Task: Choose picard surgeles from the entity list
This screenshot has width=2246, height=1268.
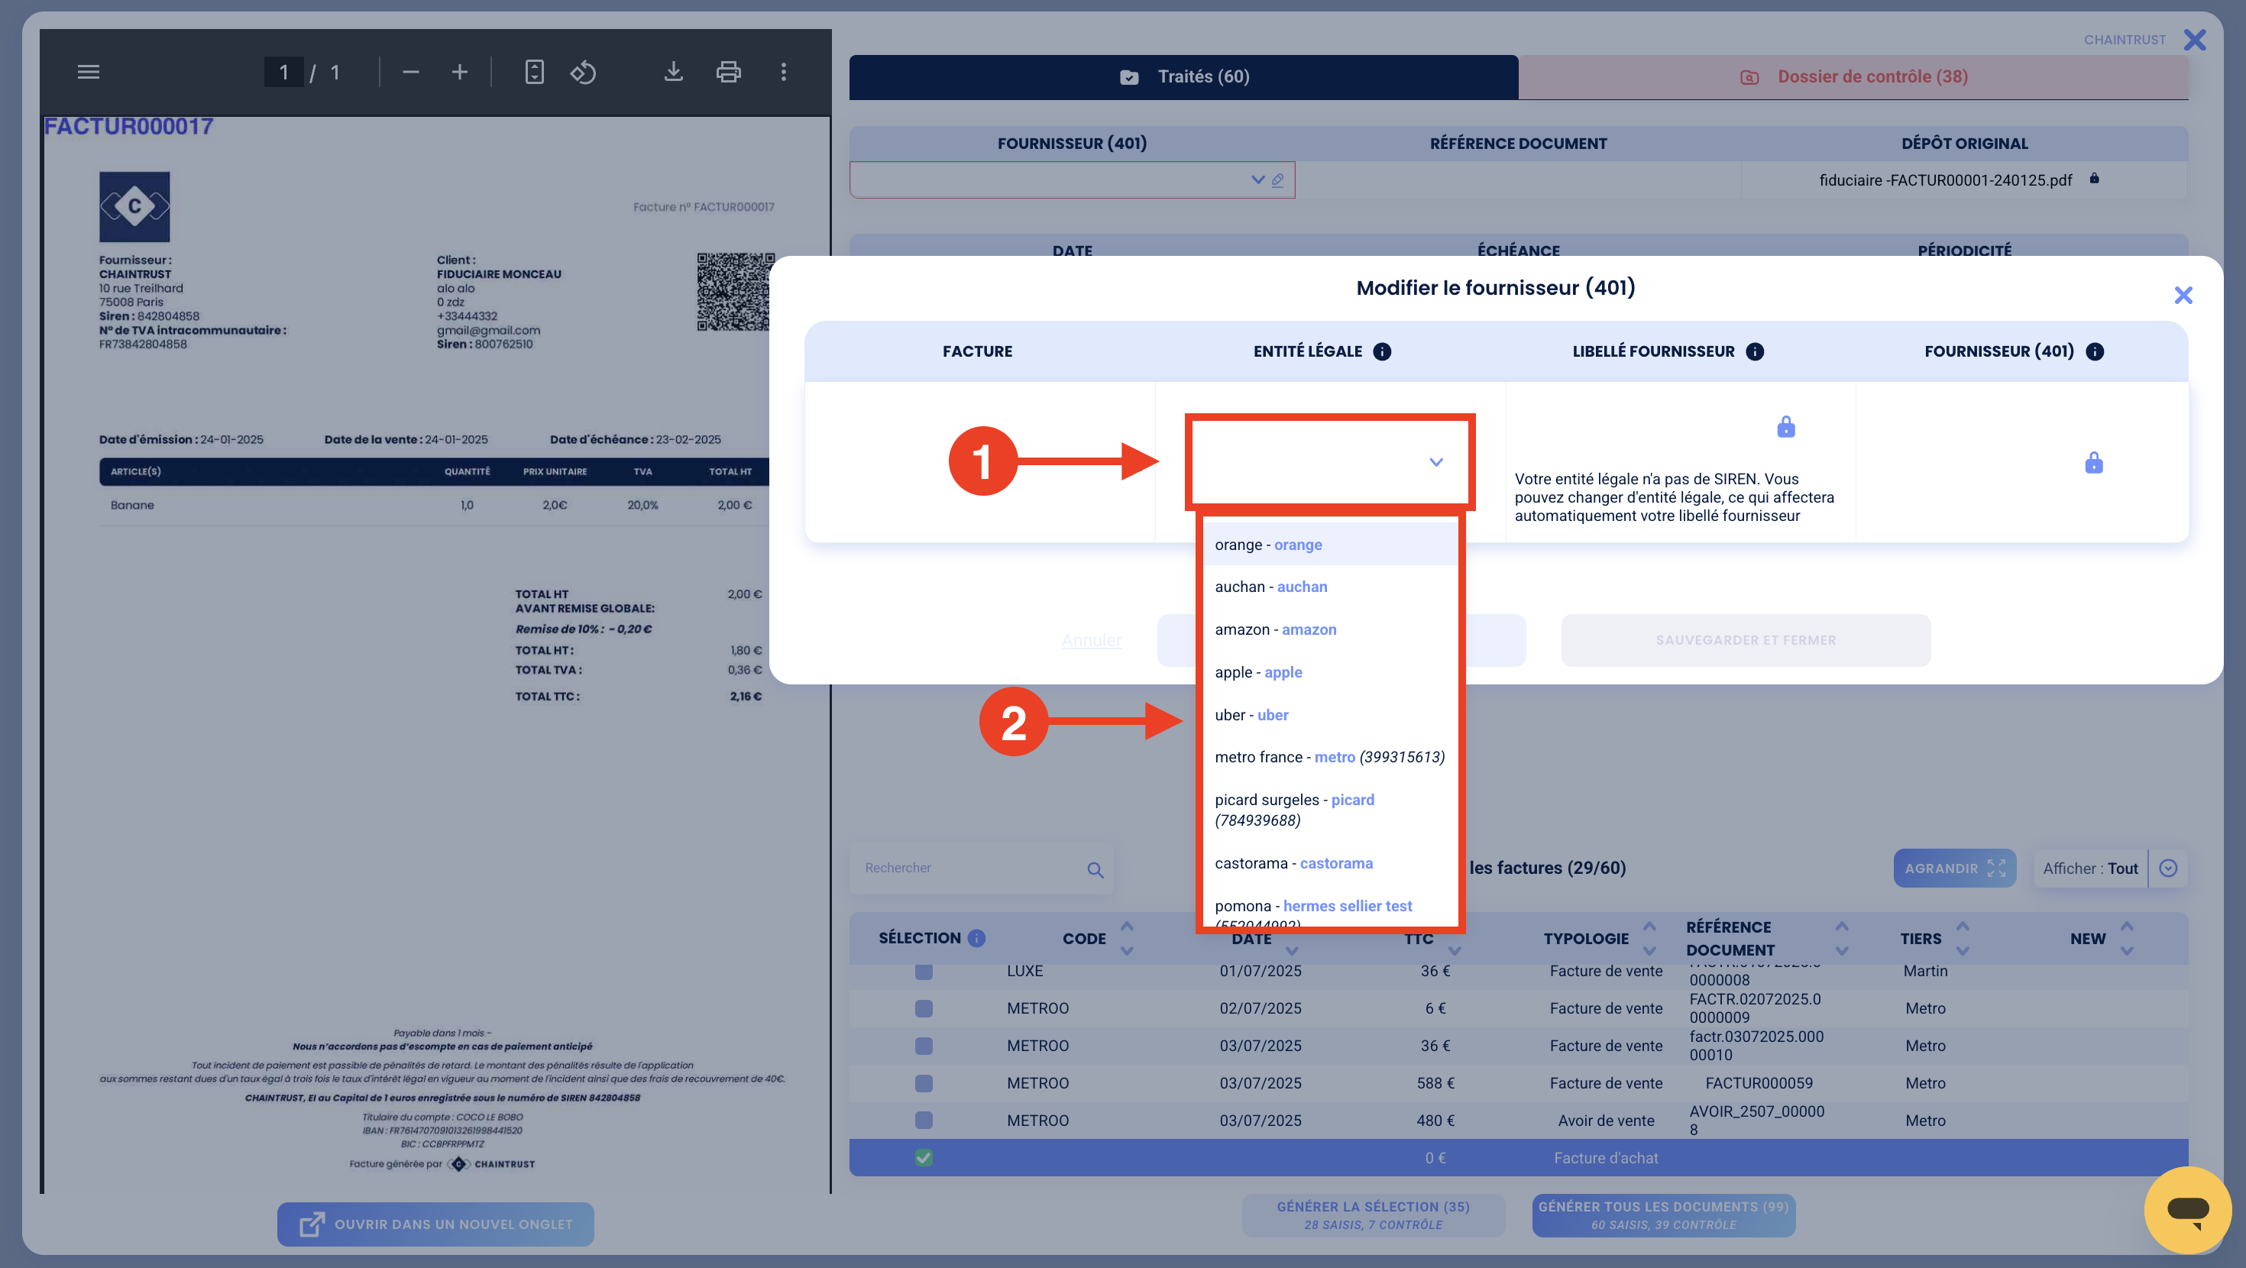Action: (1331, 810)
